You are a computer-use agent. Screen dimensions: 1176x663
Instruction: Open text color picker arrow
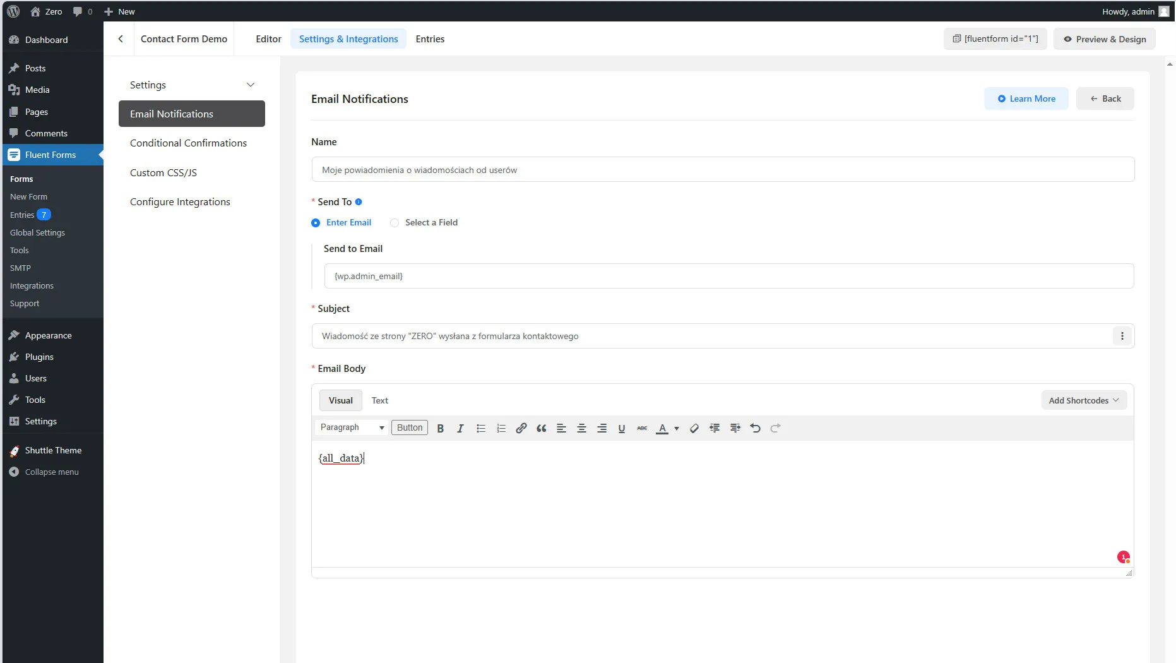pyautogui.click(x=677, y=428)
